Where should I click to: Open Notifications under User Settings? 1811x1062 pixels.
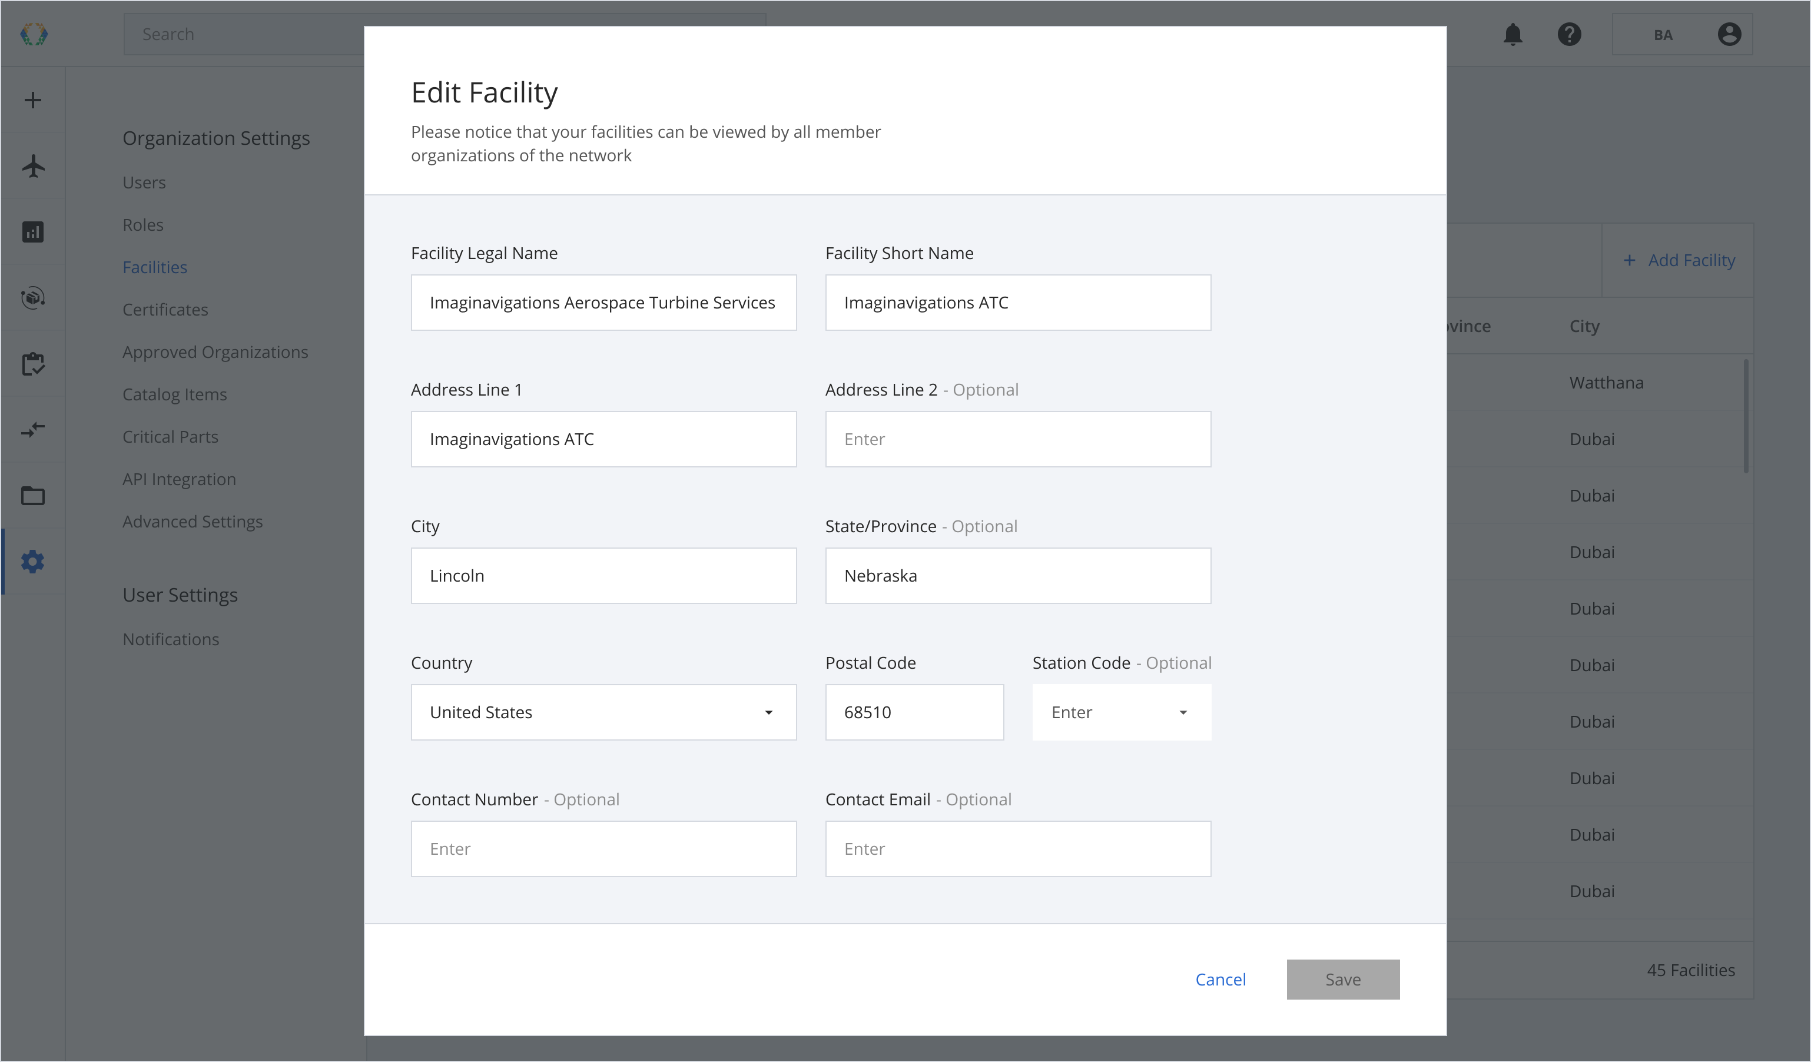171,639
